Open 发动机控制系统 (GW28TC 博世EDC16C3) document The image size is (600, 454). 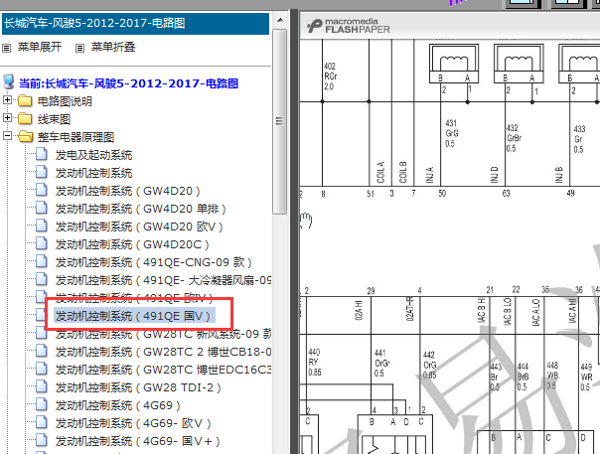(x=163, y=370)
